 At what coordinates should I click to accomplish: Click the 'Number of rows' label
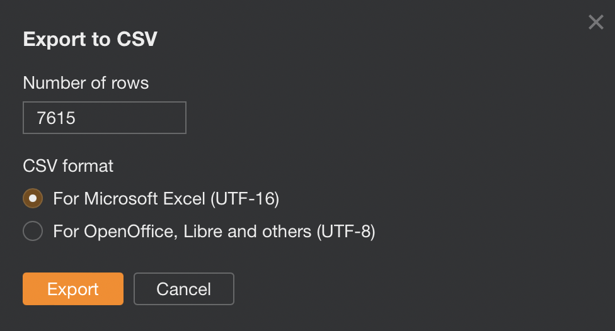[86, 83]
